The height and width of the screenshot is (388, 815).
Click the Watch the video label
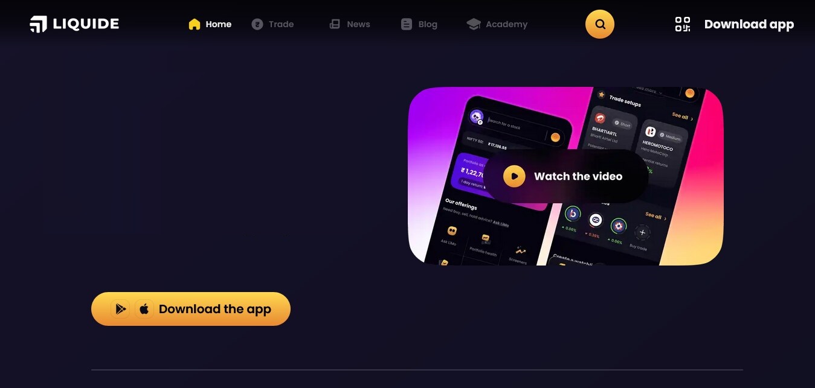[x=578, y=176]
